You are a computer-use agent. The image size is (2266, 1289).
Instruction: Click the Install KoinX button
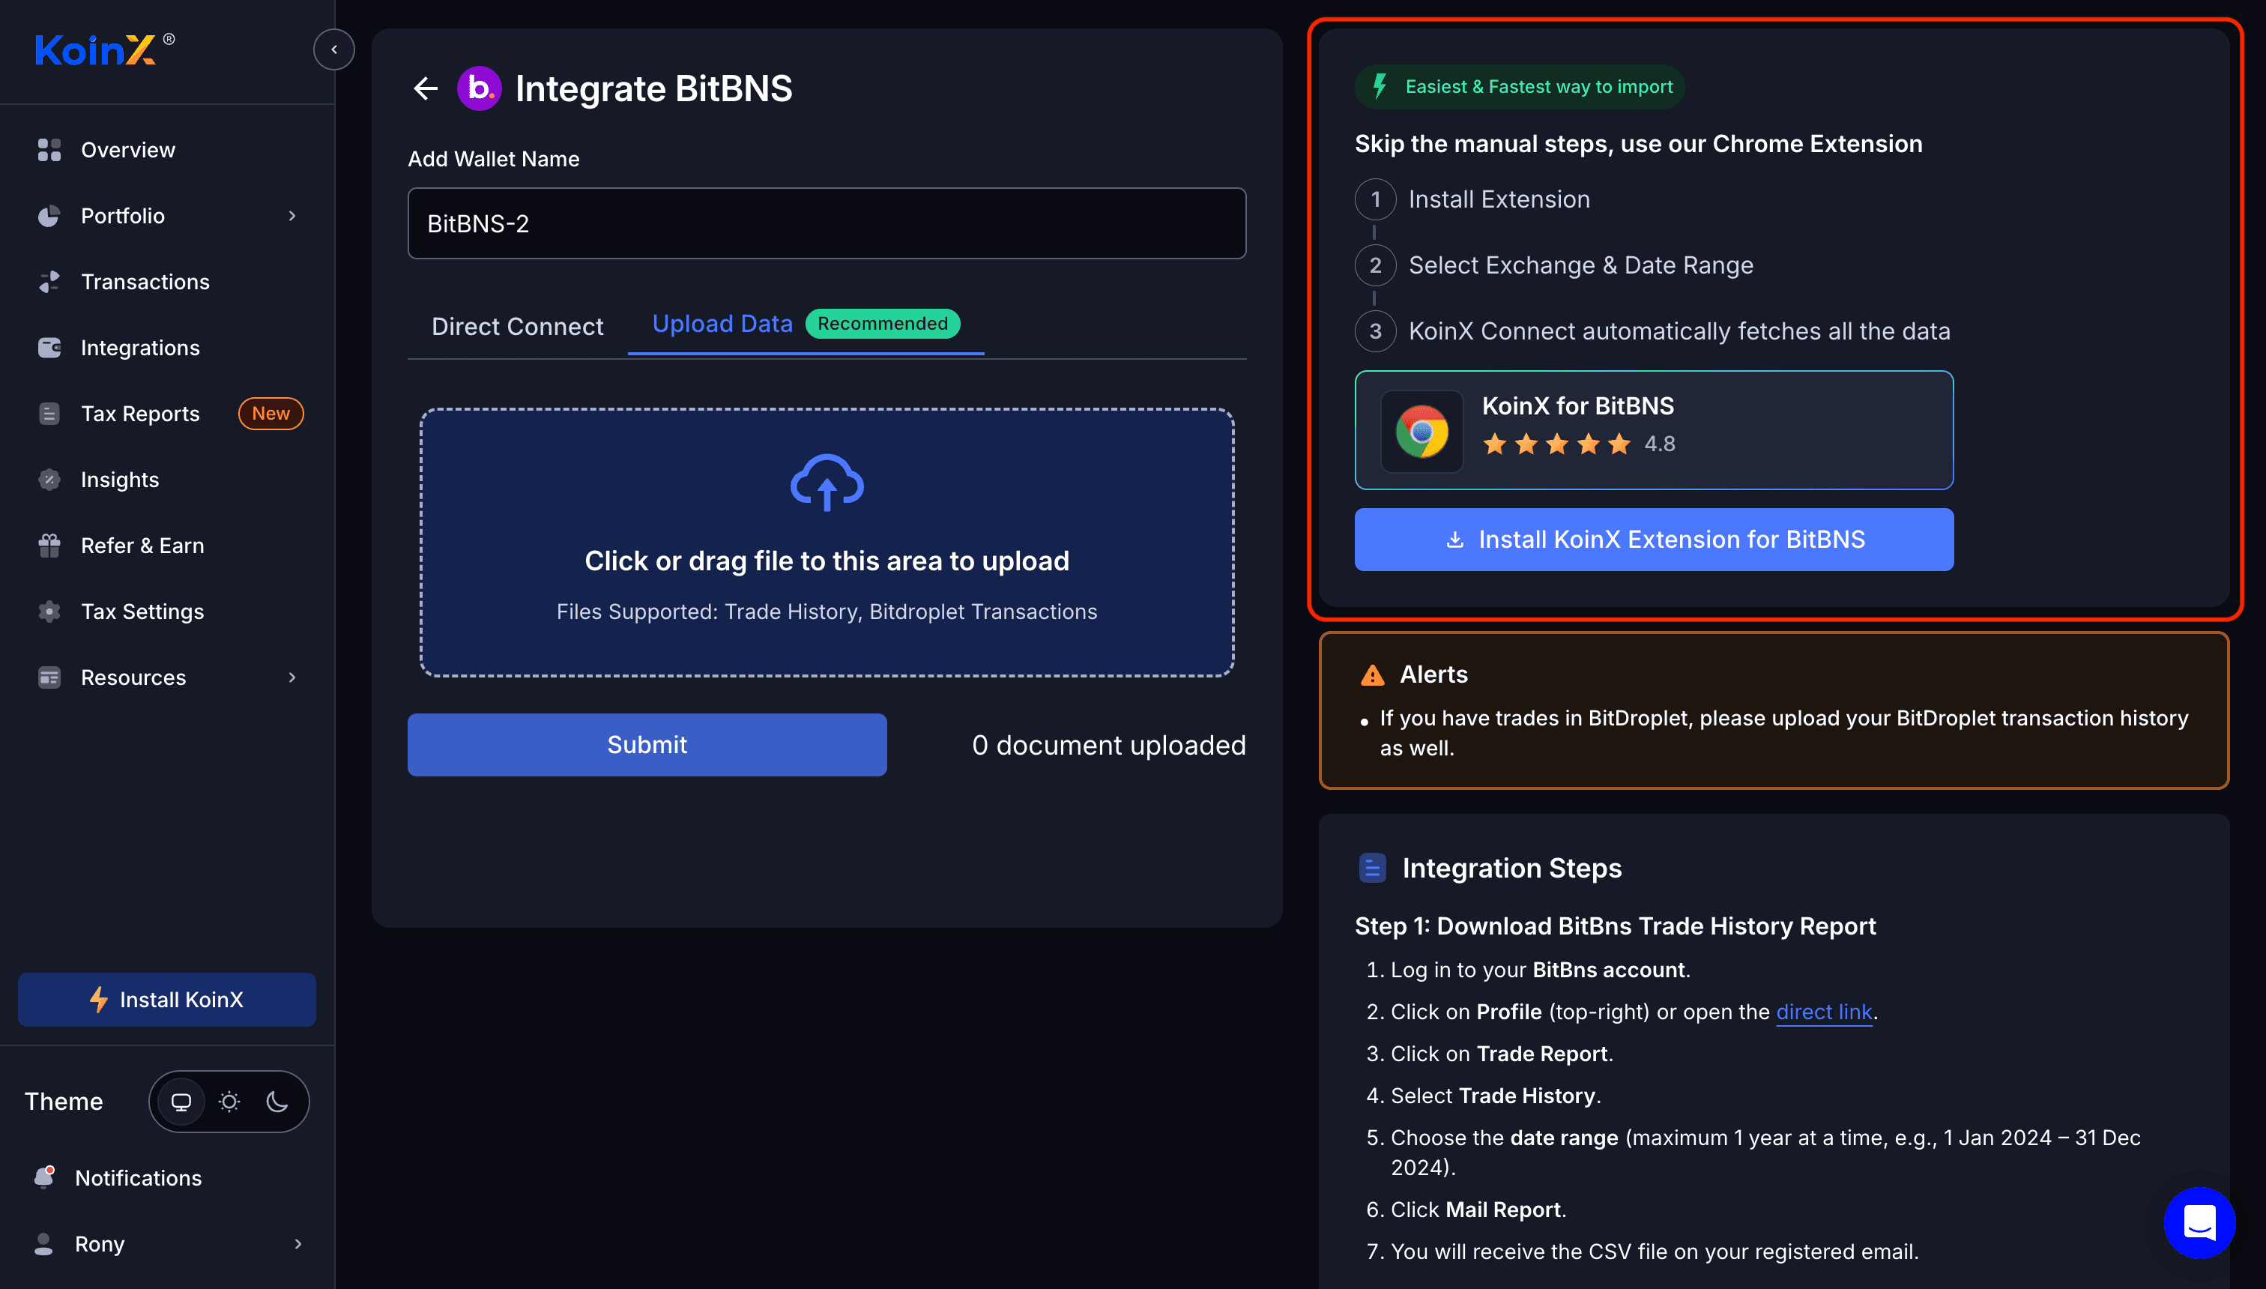click(167, 1000)
